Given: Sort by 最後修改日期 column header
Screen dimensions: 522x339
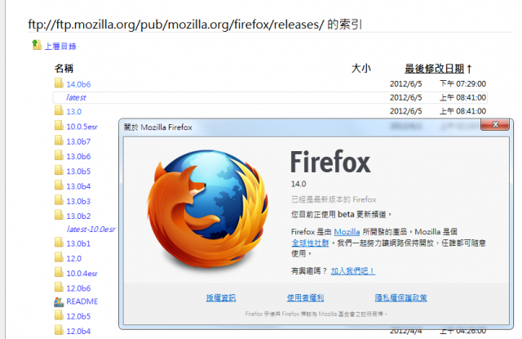Looking at the screenshot, I should pyautogui.click(x=435, y=69).
